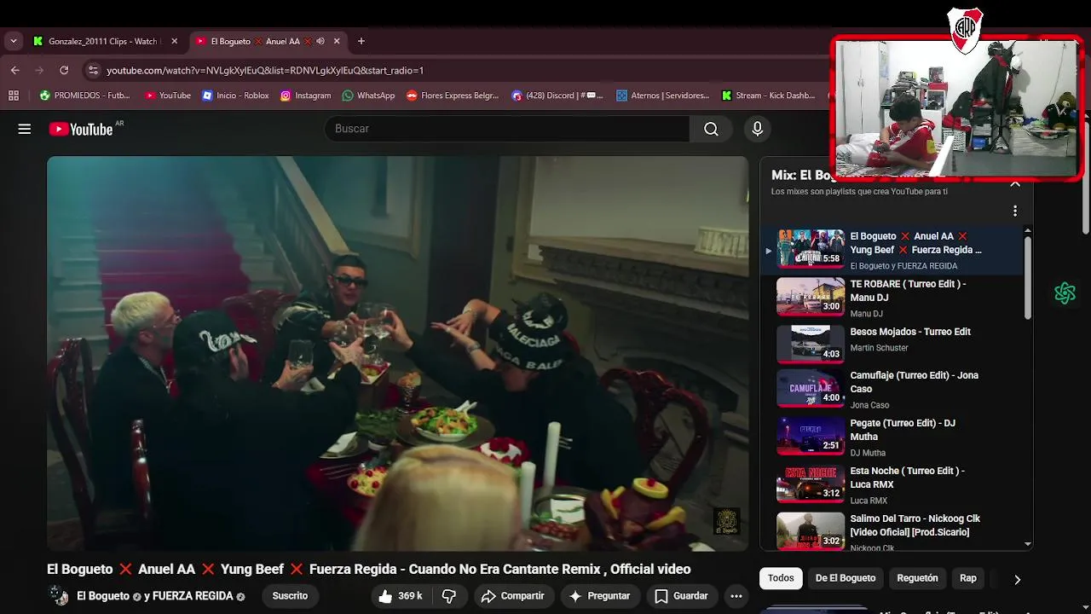The image size is (1091, 614).
Task: Click the El Bogueto watermark in video
Action: pyautogui.click(x=726, y=521)
